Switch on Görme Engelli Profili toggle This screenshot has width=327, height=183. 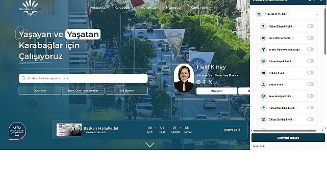click(x=310, y=61)
